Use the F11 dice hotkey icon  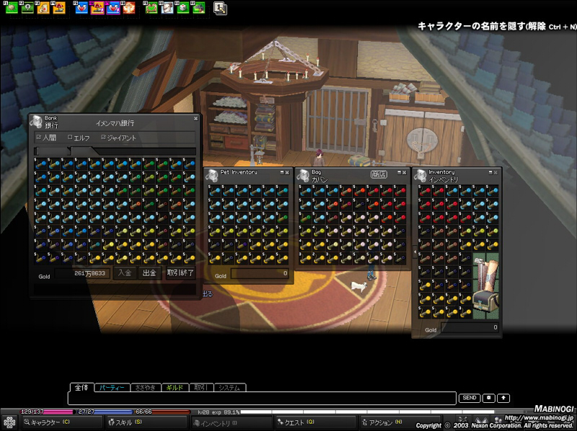coord(183,7)
